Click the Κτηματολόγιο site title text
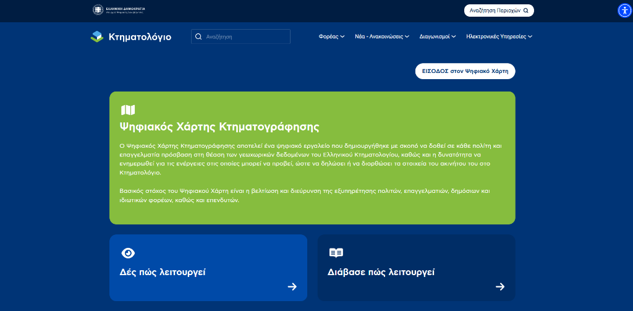Viewport: 633px width, 311px height. [140, 36]
